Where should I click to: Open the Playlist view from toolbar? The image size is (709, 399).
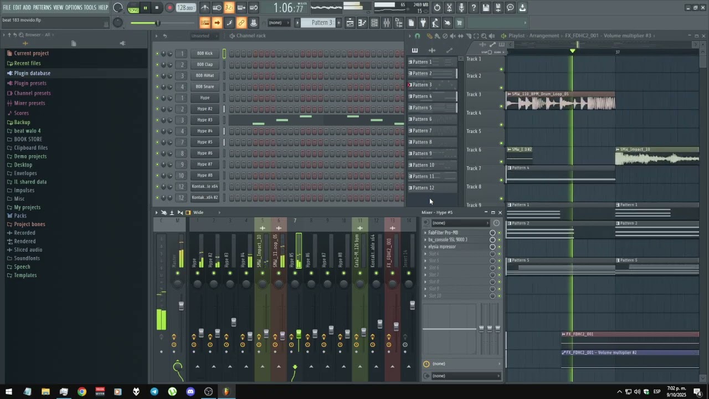350,23
